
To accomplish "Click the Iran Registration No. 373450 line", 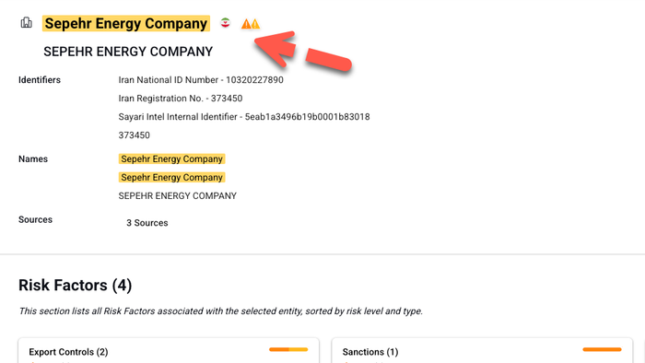I will [181, 99].
